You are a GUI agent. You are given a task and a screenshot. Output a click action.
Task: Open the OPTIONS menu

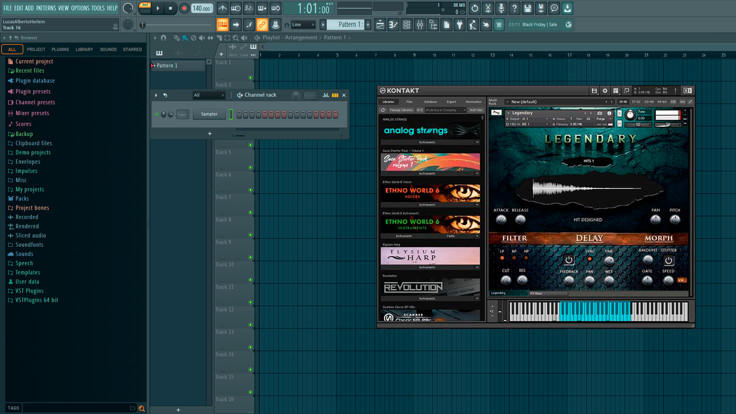[x=80, y=8]
